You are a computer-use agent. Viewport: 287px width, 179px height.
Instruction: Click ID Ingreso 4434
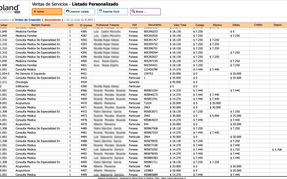pyautogui.click(x=84, y=82)
